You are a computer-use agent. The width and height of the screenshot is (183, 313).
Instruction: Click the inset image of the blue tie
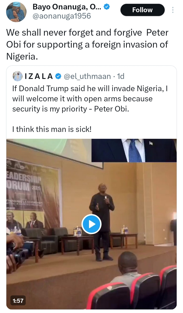point(134,150)
